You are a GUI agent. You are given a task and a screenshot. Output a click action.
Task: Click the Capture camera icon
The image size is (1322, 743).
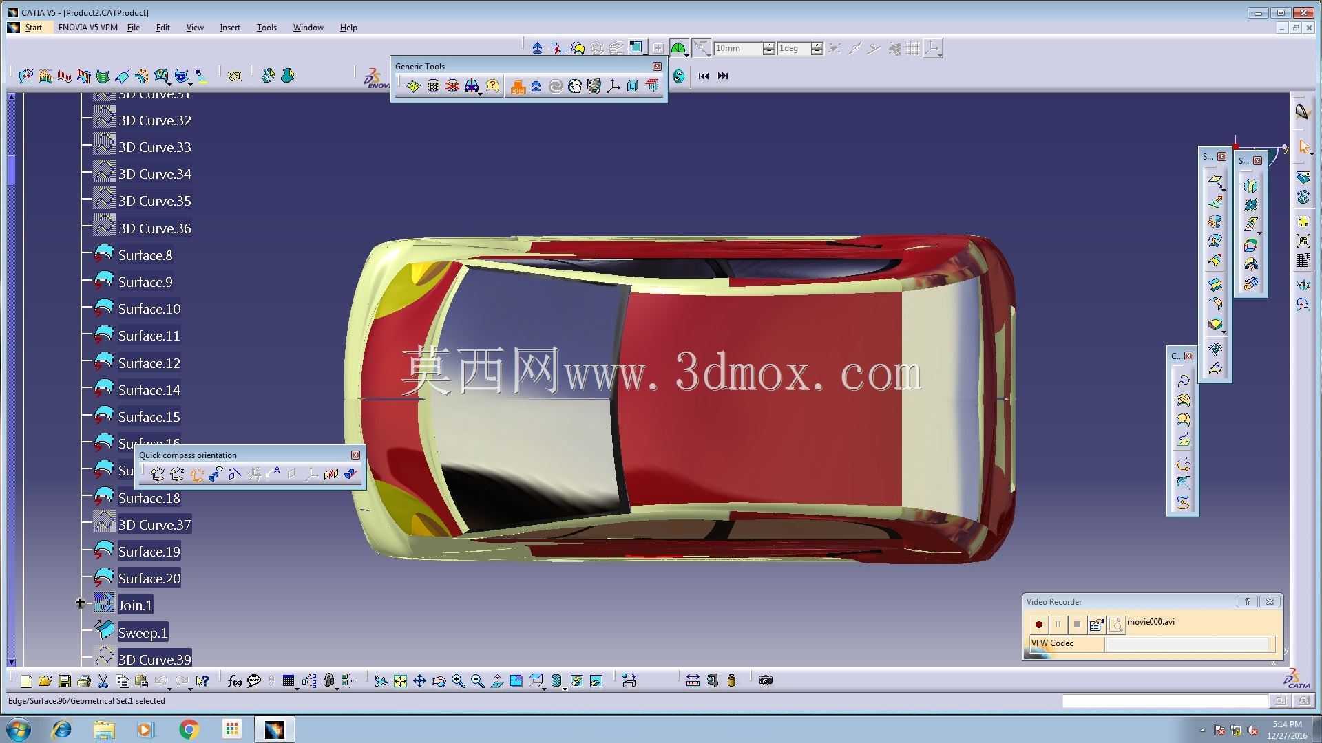pos(766,680)
